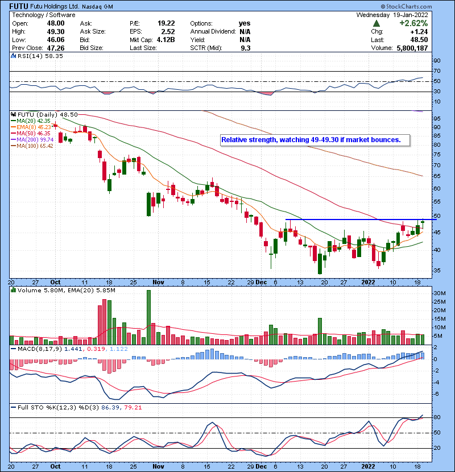Click the Technology / Software sector label

click(44, 15)
